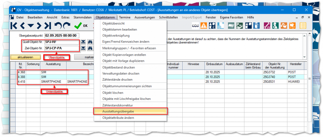Click the yellow list icon in the toolbar
The width and height of the screenshot is (323, 137).
[x=303, y=26]
